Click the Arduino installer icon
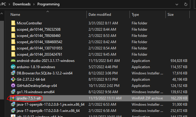 13,67
